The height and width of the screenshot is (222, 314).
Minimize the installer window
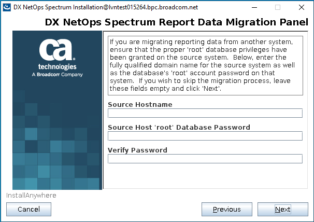pyautogui.click(x=254, y=7)
